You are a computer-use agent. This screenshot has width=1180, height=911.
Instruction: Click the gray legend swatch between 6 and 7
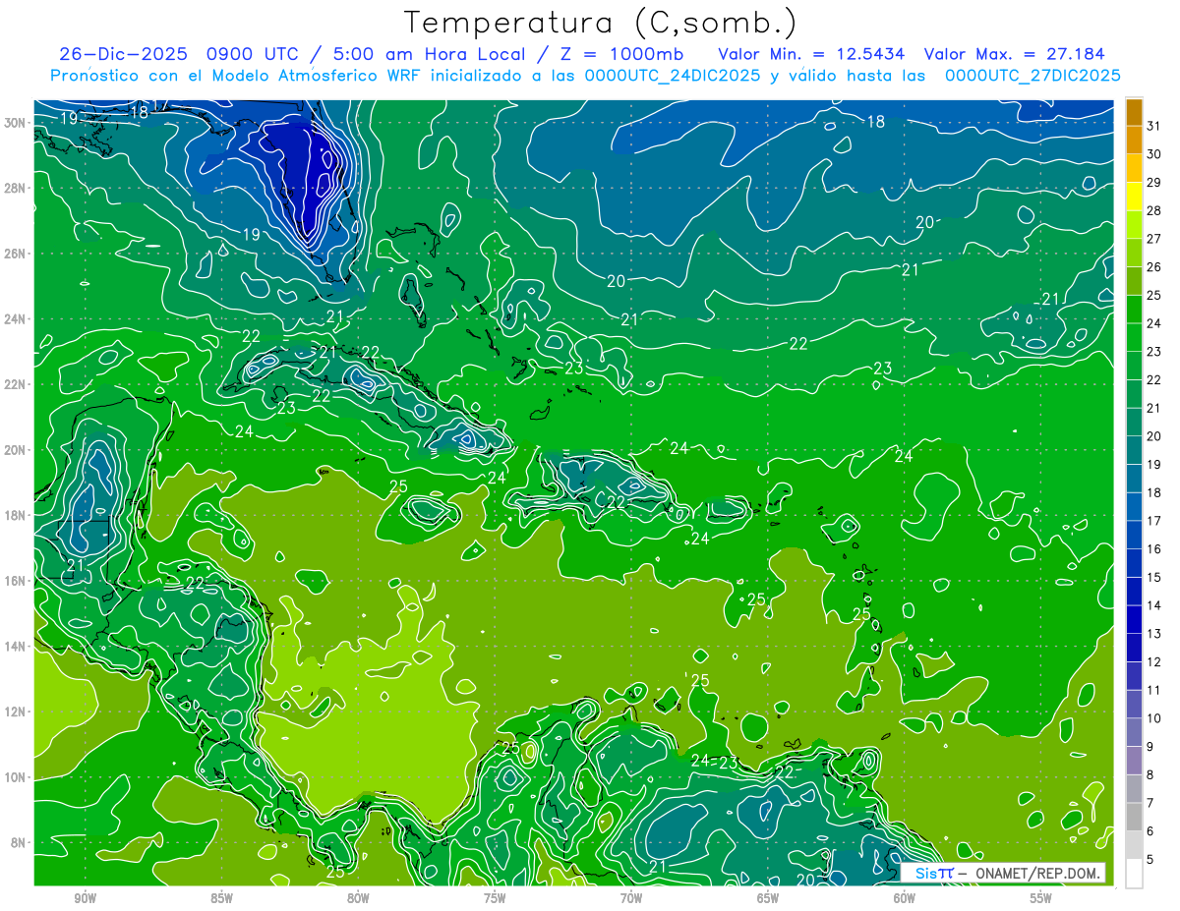tap(1134, 817)
